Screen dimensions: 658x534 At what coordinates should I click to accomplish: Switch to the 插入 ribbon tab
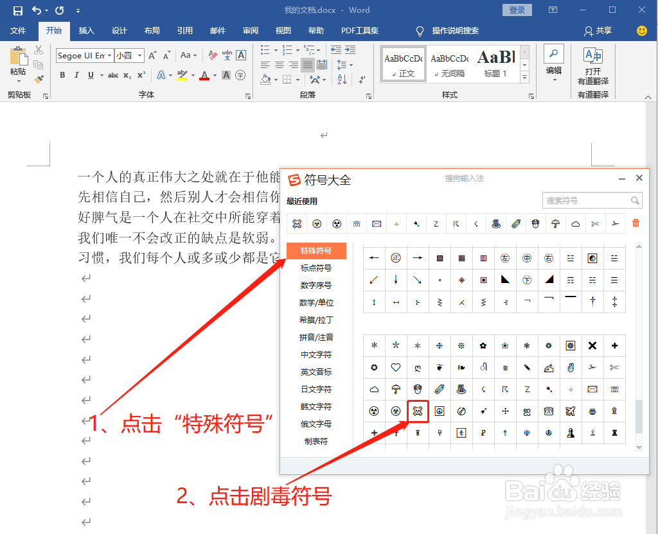(x=86, y=30)
